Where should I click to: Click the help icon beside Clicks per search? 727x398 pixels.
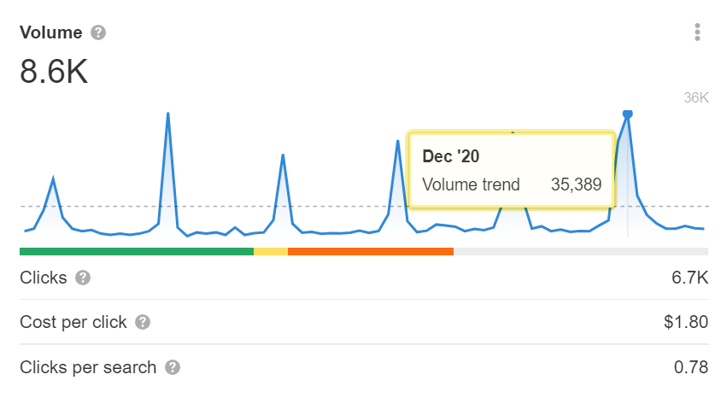(x=173, y=367)
